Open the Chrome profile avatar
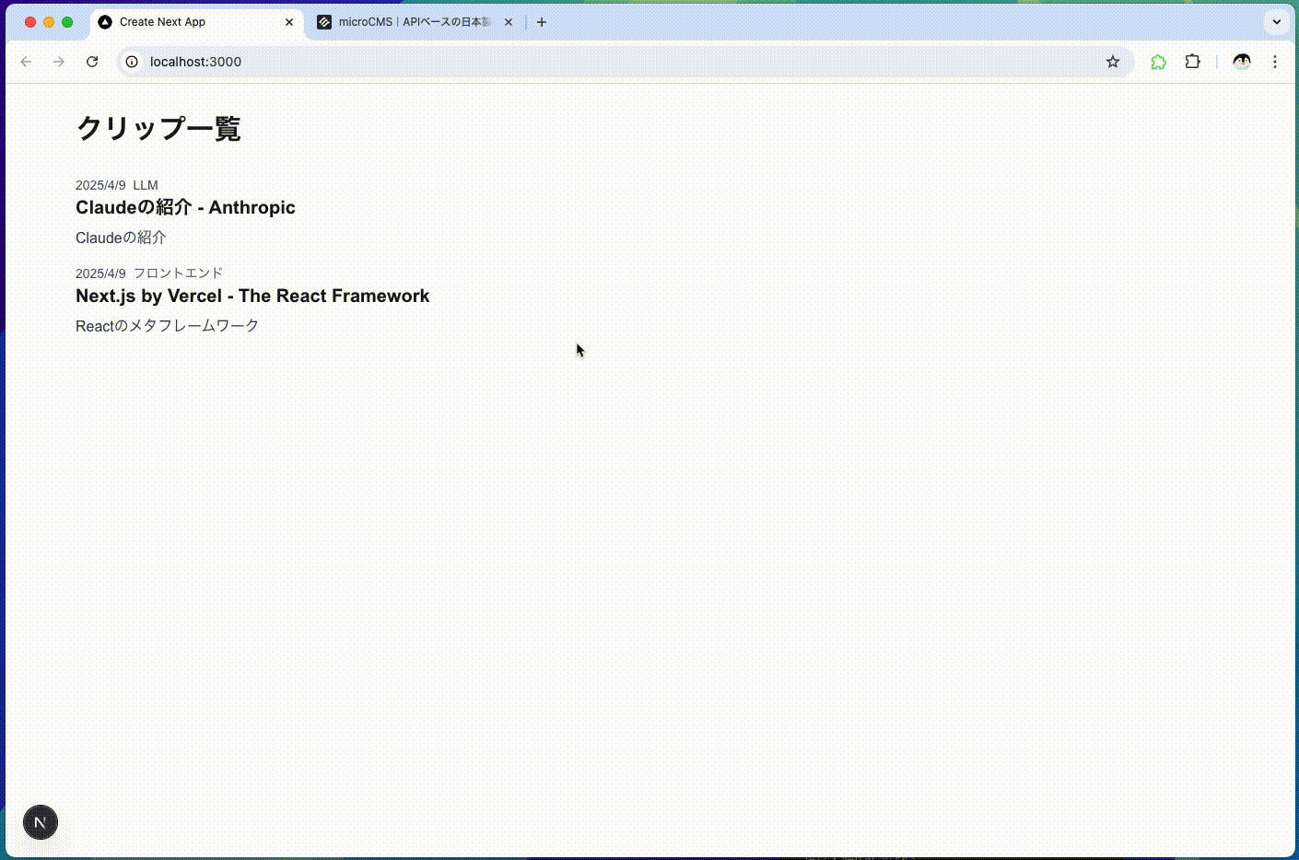 tap(1242, 62)
